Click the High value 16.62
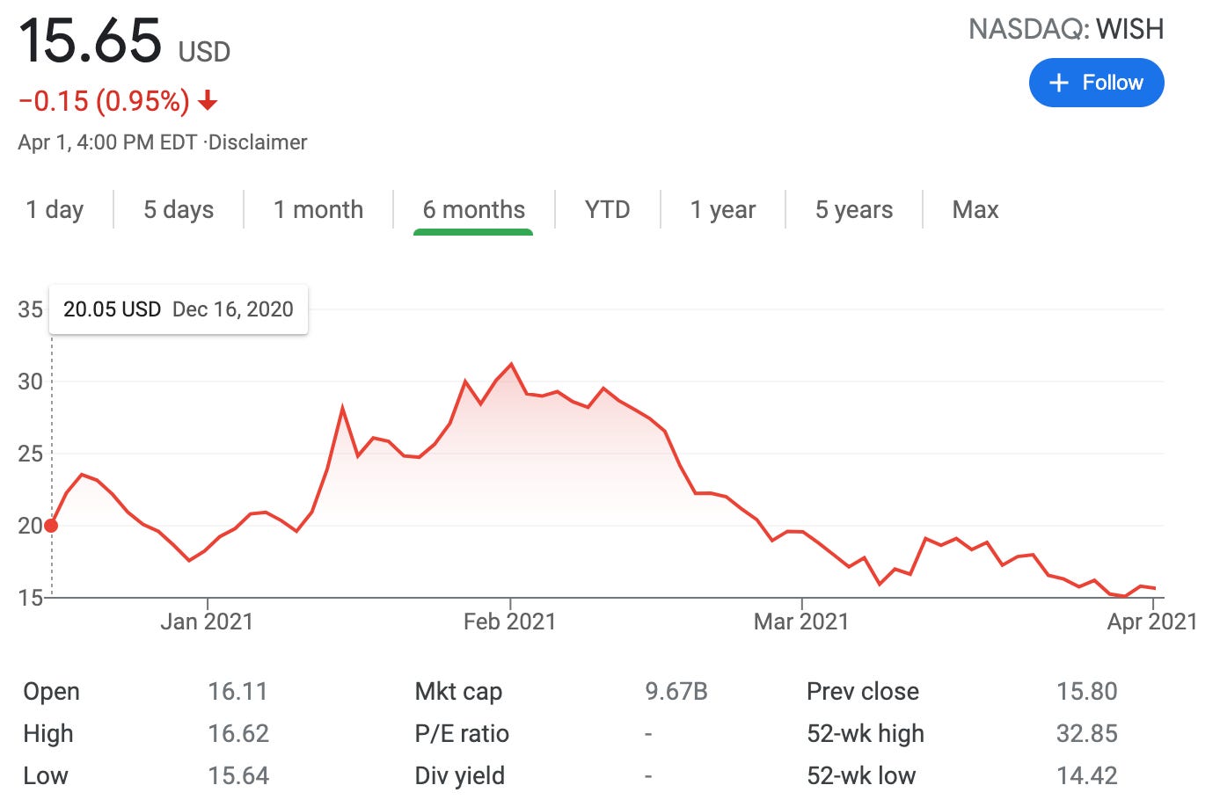This screenshot has width=1220, height=807. tap(238, 733)
